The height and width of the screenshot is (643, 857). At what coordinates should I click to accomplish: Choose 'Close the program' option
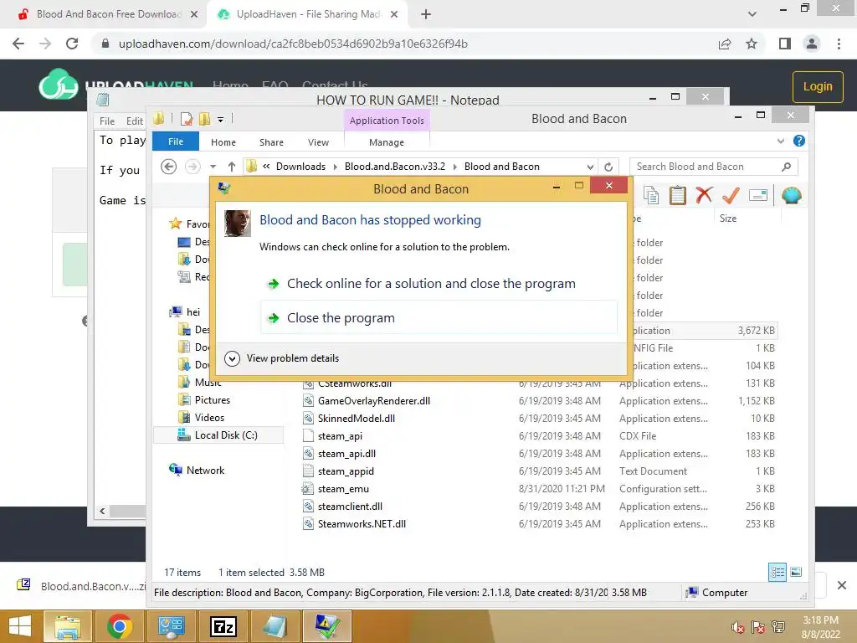tap(439, 317)
